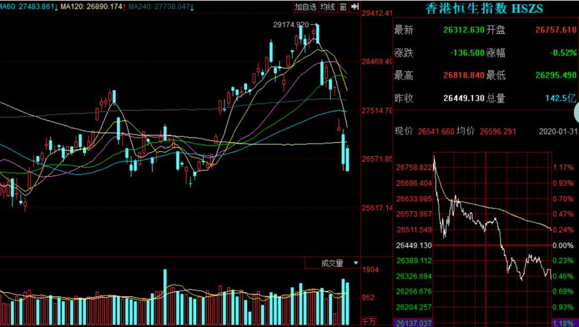
Task: Click the 26389.112 intraday price label
Action: coord(414,260)
